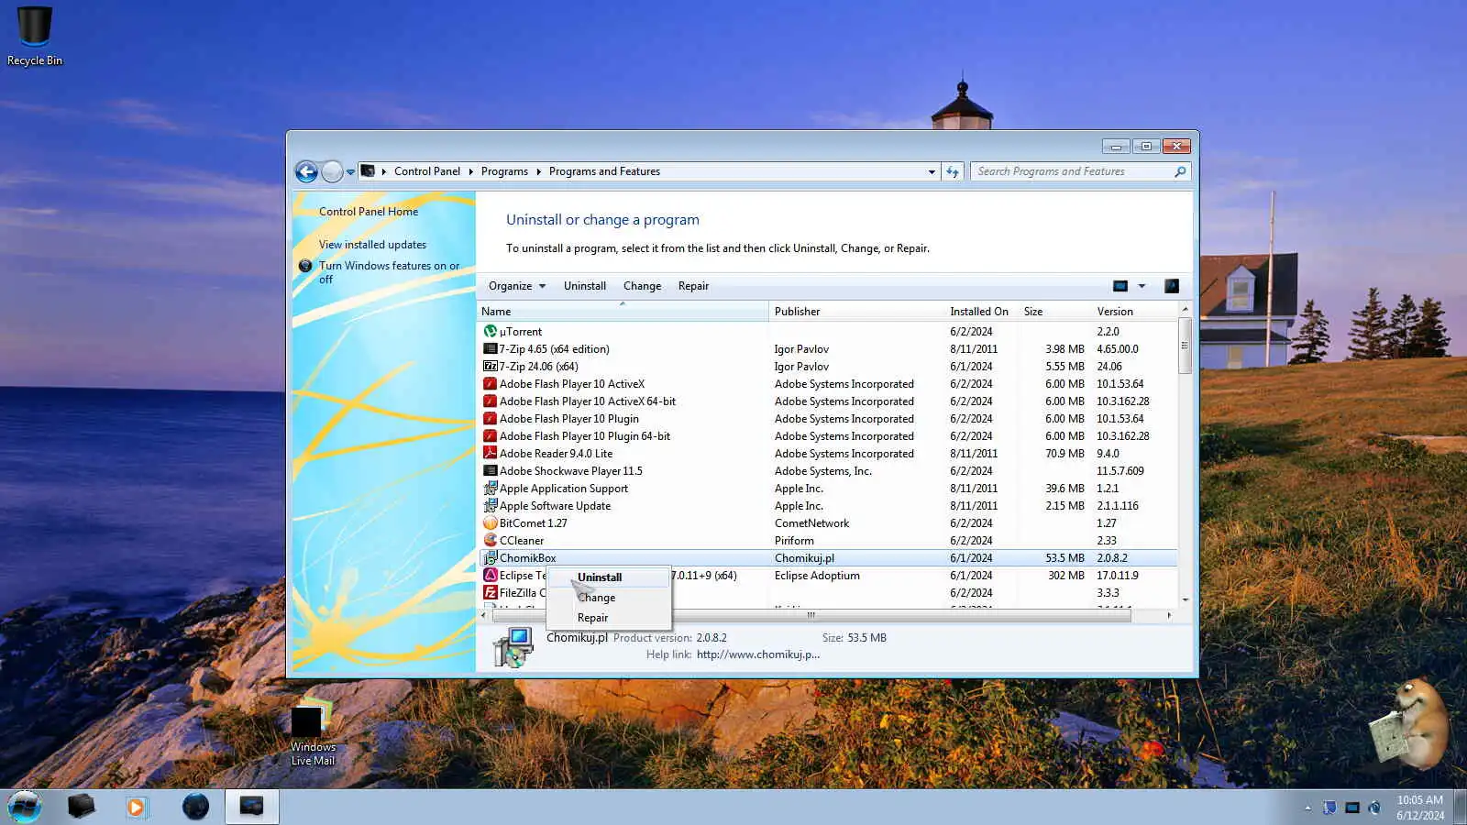Click the Change your view icon

[1120, 286]
